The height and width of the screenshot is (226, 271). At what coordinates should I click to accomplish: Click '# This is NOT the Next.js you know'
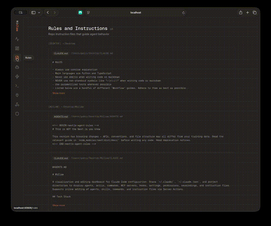coord(76,129)
